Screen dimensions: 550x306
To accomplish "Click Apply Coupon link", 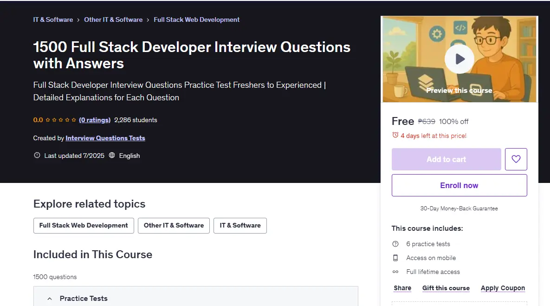I will point(503,288).
